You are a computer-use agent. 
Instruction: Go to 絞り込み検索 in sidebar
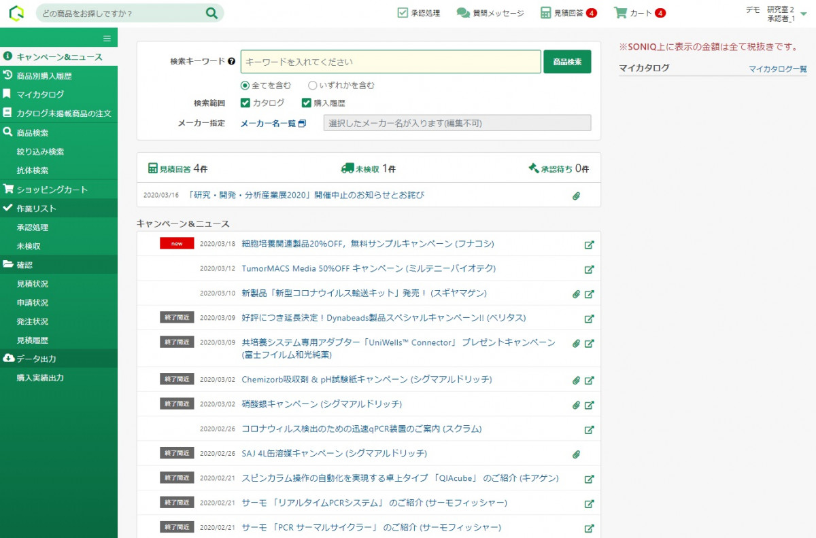tap(40, 151)
